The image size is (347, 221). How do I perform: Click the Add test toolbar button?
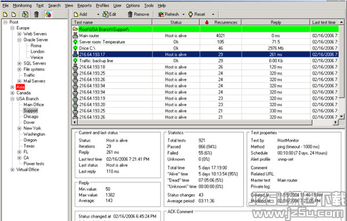coord(81,14)
